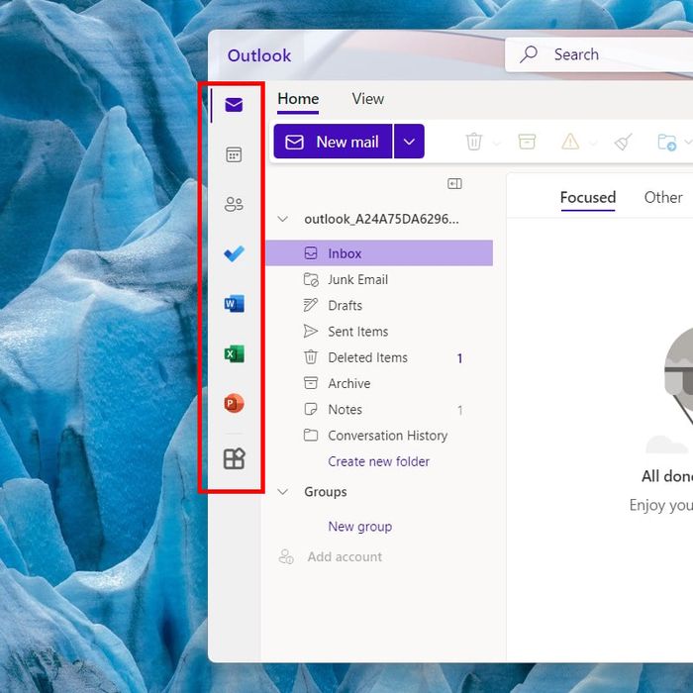Collapse the Groups section chevron

283,491
